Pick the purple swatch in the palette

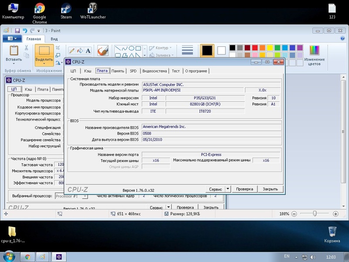(300, 48)
